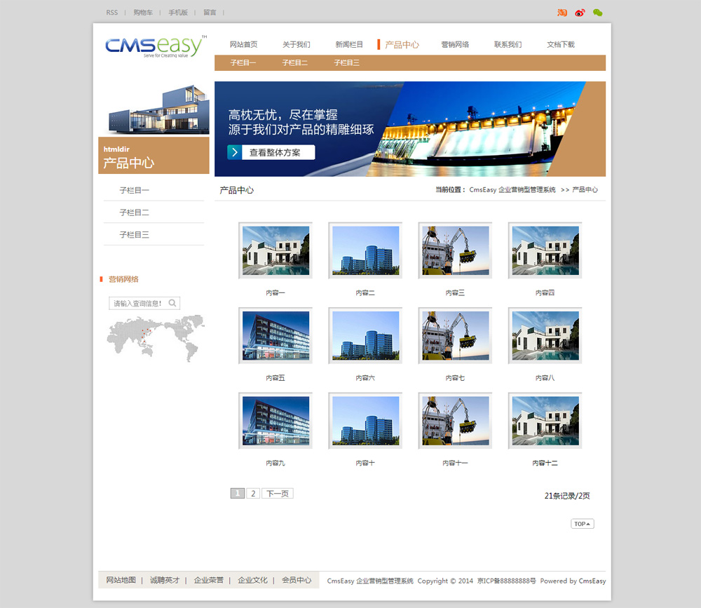701x608 pixels.
Task: Click the 网站地图 footer link
Action: coord(121,580)
